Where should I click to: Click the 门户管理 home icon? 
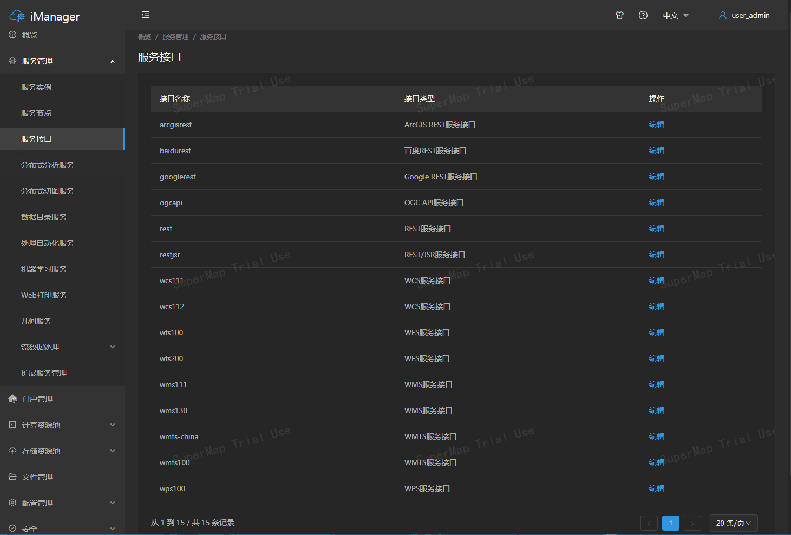click(12, 399)
